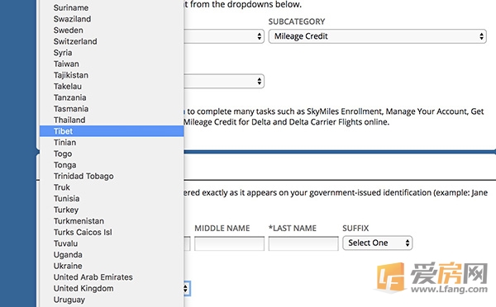The image size is (496, 307).
Task: Click the Middle Name input field
Action: pyautogui.click(x=229, y=243)
